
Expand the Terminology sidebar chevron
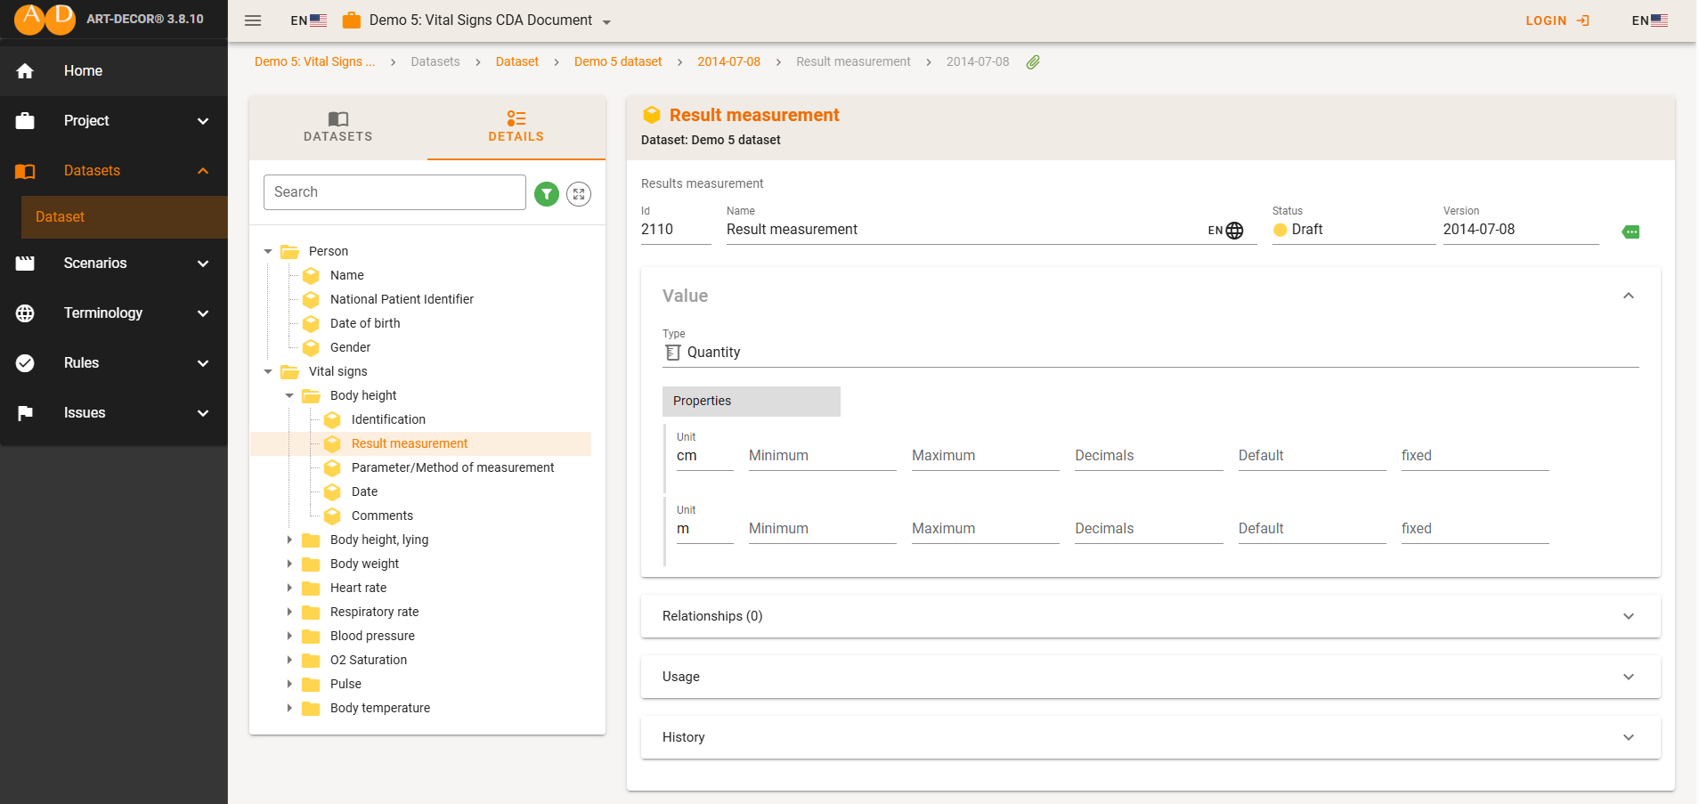pyautogui.click(x=203, y=313)
